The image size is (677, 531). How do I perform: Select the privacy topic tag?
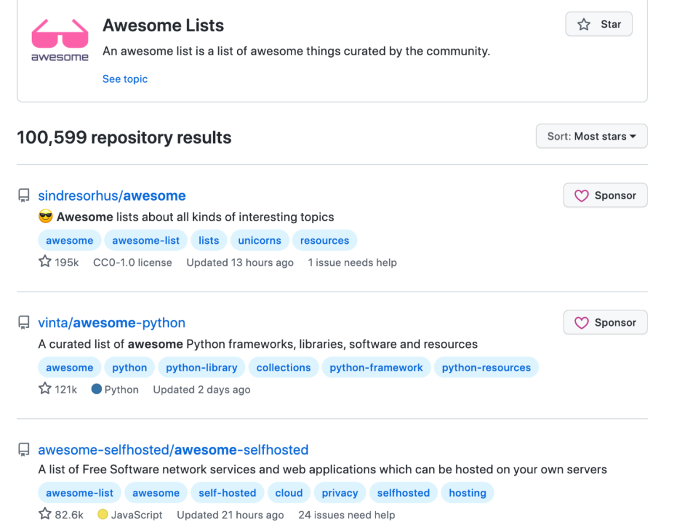340,493
